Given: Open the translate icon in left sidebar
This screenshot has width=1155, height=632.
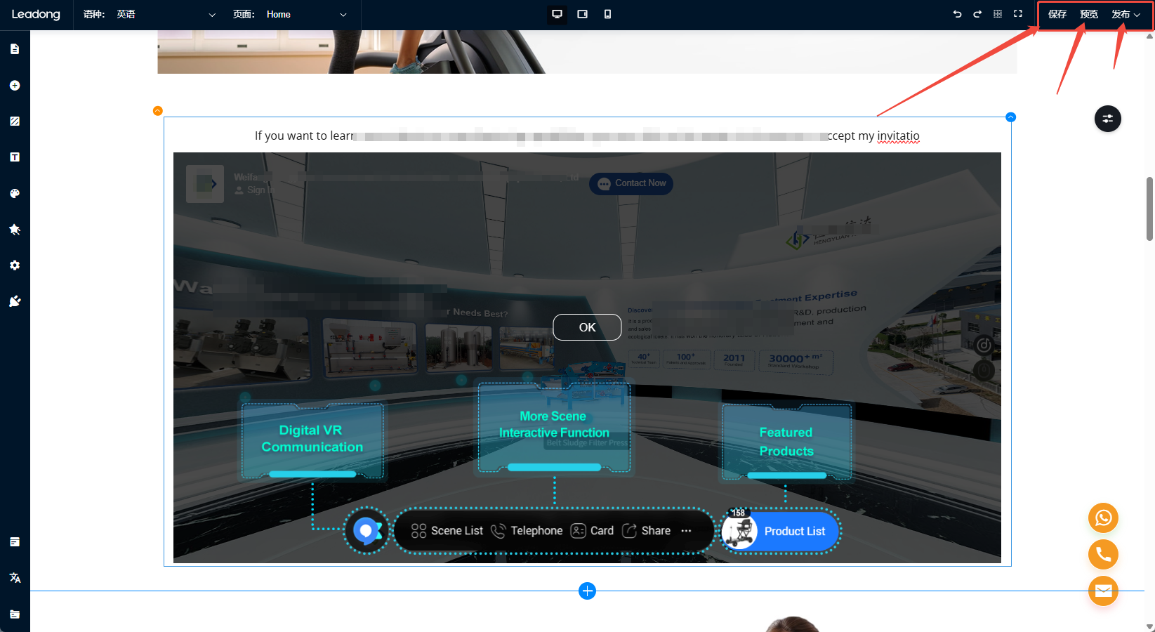Looking at the screenshot, I should coord(15,578).
